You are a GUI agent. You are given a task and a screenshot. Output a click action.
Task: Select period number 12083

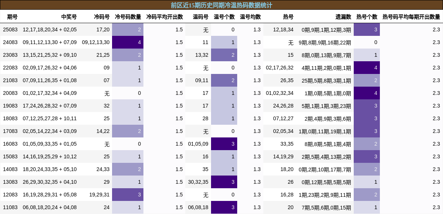10,195
